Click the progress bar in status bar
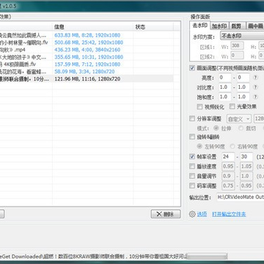This screenshot has width=264, height=264. pyautogui.click(x=207, y=257)
